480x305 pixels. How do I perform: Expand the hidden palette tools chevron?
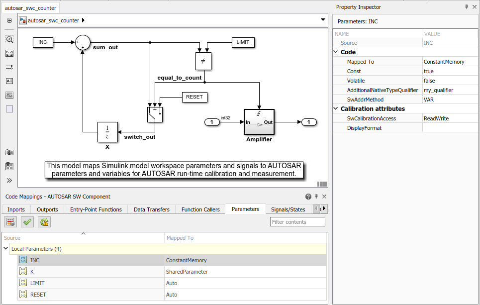point(9,181)
